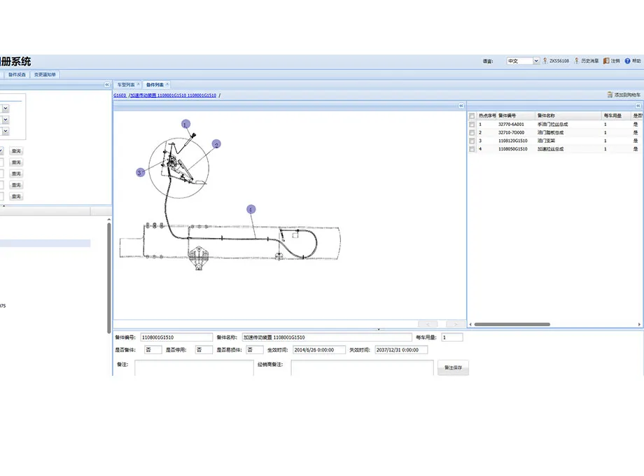Select hotspot marker 4 on the cable
Screen dimensions: 644x476
point(251,209)
